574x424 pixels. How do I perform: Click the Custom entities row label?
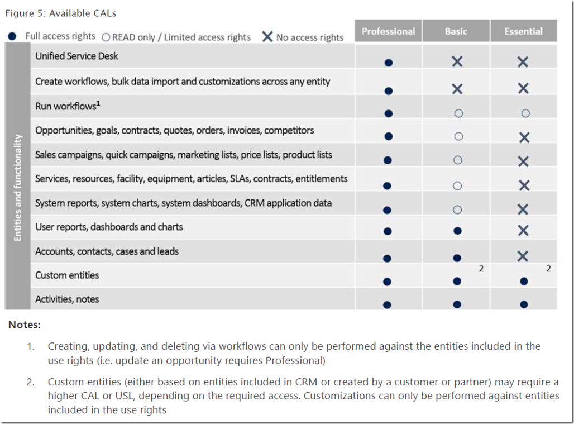(x=67, y=275)
